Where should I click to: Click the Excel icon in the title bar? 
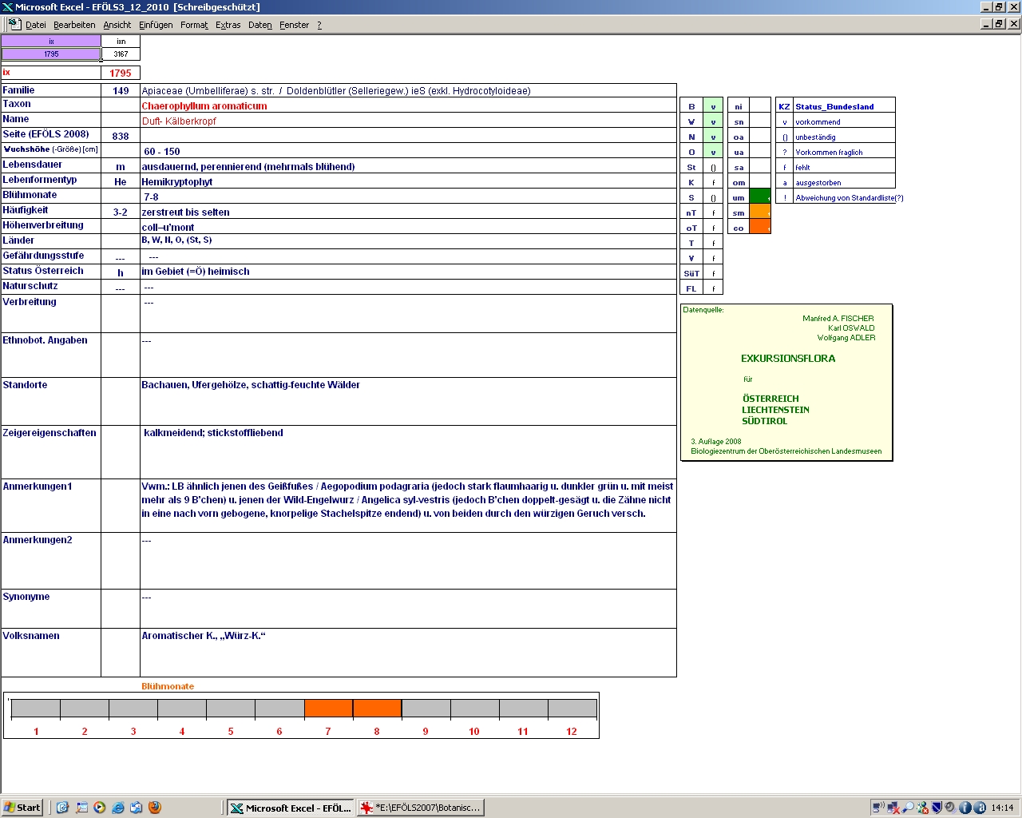[x=7, y=7]
